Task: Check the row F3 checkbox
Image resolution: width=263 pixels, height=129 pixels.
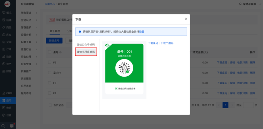Action: [50, 83]
